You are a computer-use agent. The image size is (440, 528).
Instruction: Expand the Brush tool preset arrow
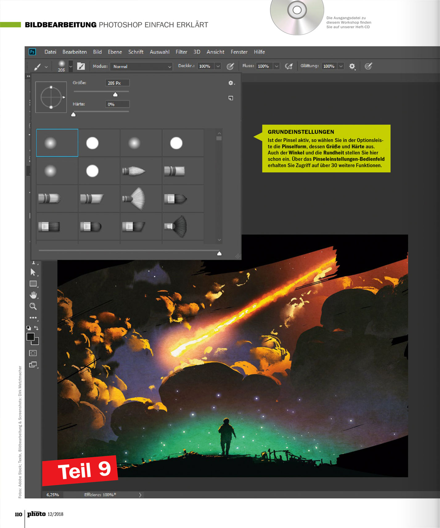(46, 67)
